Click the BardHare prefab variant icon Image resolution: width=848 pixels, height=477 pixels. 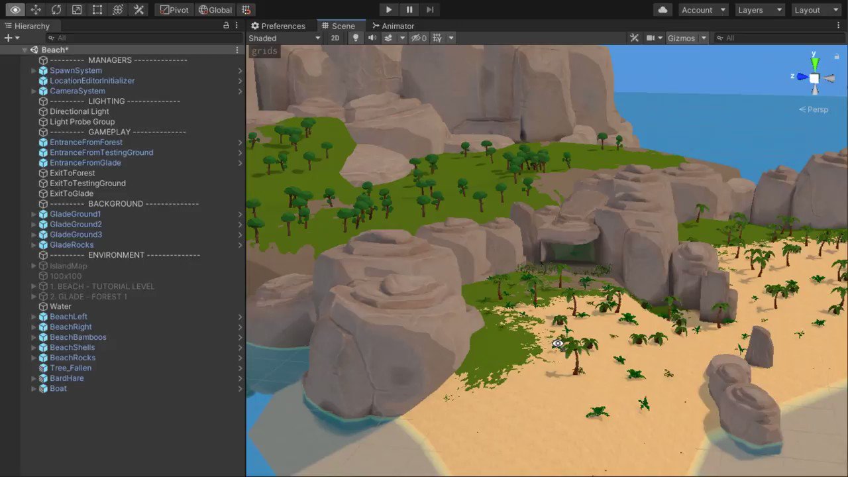click(43, 378)
